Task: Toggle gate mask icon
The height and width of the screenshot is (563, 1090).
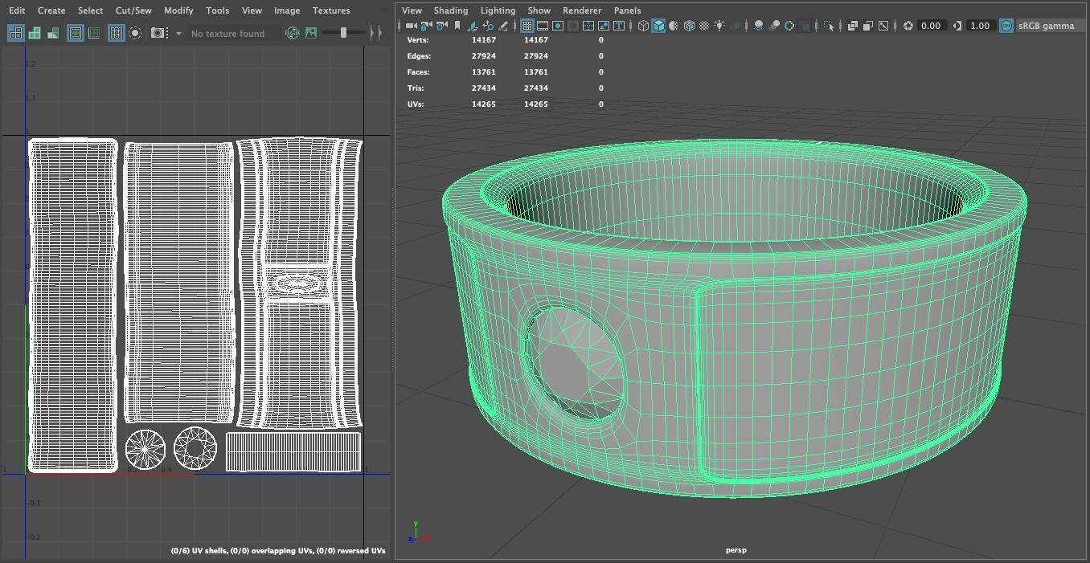Action: (x=573, y=26)
